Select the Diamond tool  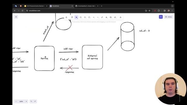tap(85, 17)
